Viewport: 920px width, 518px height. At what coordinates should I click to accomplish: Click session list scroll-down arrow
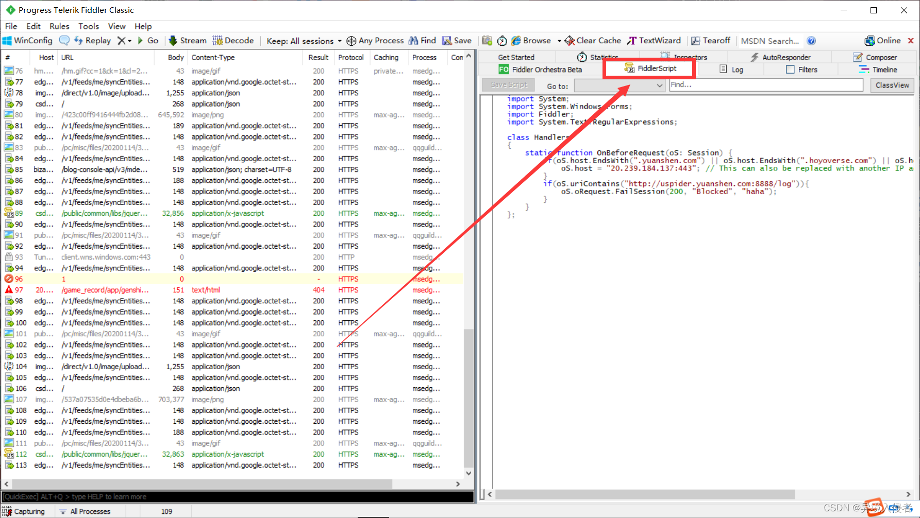click(469, 473)
